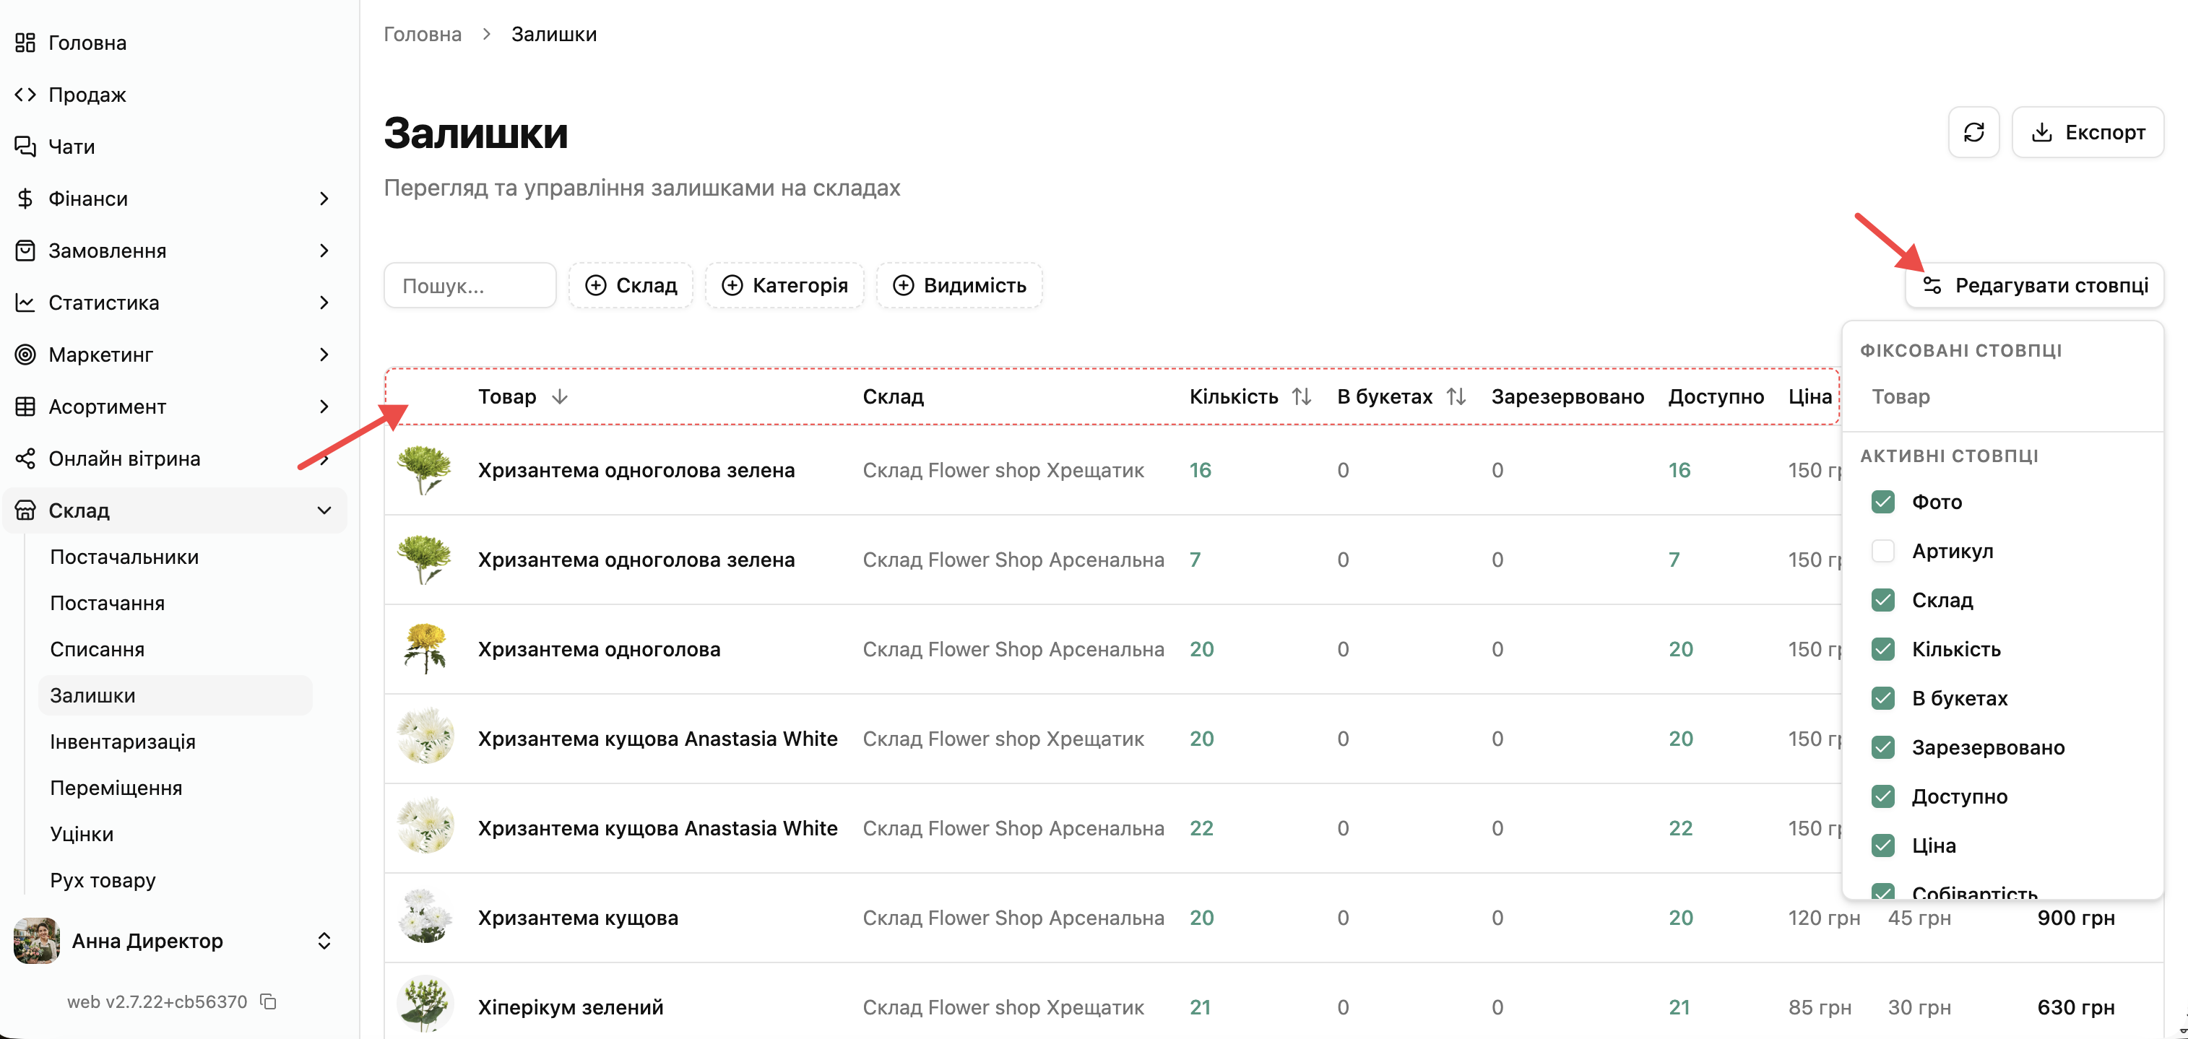
Task: Open Головна dashboard icon in sidebar
Action: 25,43
